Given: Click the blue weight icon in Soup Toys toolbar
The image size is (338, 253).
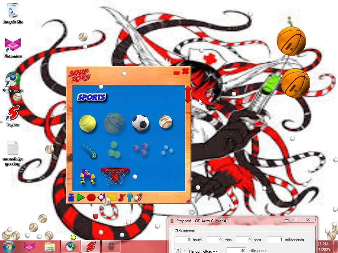Looking at the screenshot, I should pos(71,198).
